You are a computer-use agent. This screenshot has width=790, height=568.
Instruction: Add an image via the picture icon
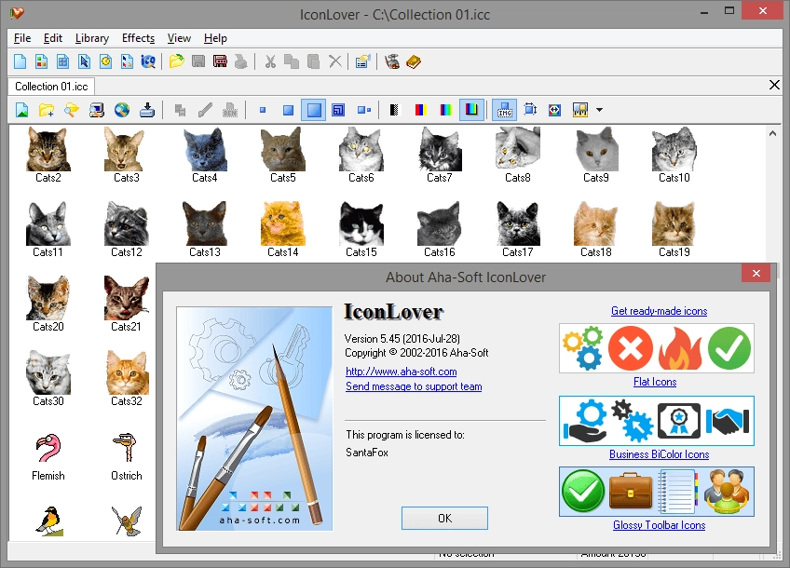coord(21,110)
